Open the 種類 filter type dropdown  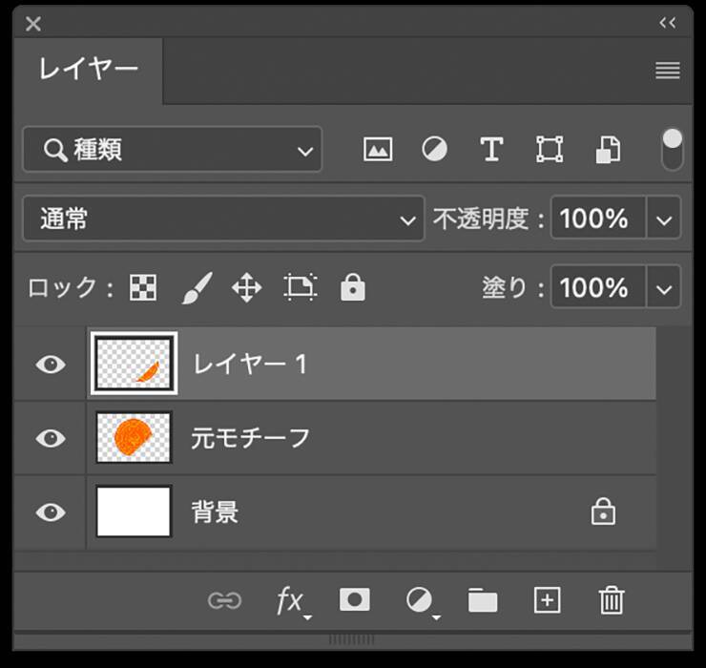click(x=173, y=150)
